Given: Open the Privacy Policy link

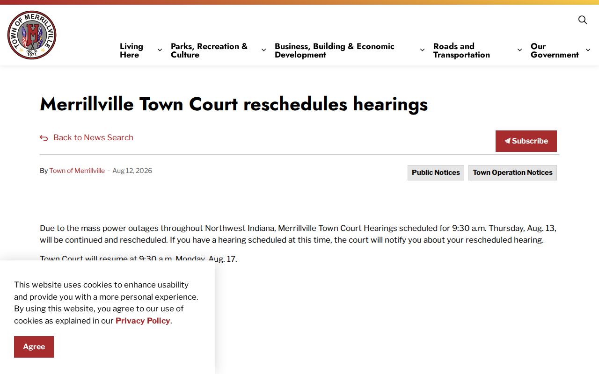Looking at the screenshot, I should pyautogui.click(x=143, y=321).
